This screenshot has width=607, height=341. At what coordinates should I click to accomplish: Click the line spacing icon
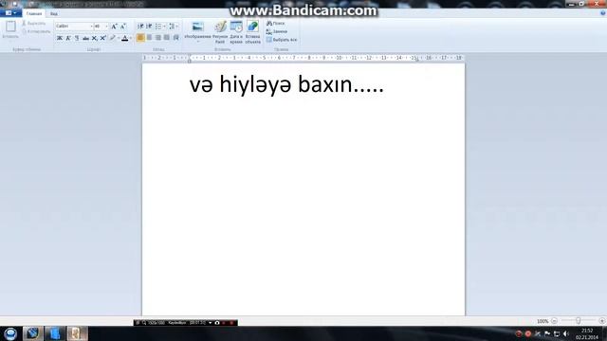click(172, 27)
